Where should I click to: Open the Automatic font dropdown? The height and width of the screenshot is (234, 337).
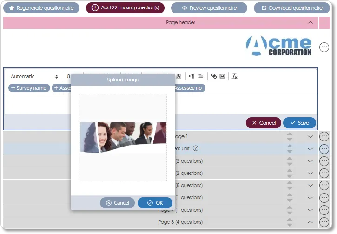coord(34,76)
